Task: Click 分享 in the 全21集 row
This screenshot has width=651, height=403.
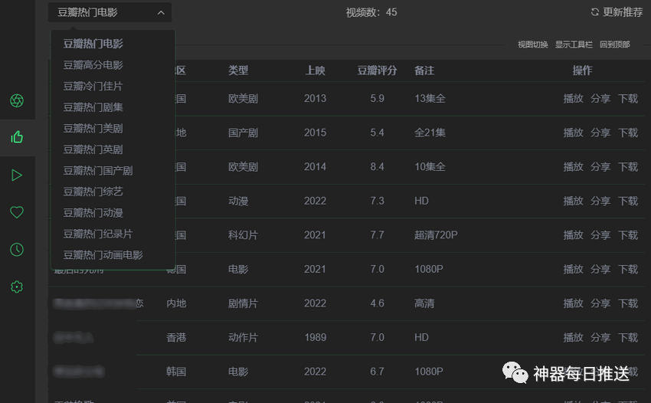Action: (x=600, y=133)
